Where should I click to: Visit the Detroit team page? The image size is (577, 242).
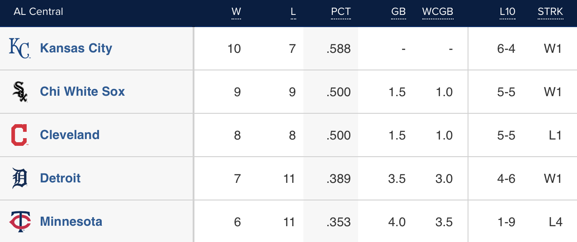pyautogui.click(x=60, y=178)
